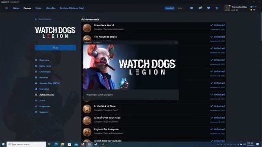
Task: Open the game Store sidebar item
Action: 42,100
